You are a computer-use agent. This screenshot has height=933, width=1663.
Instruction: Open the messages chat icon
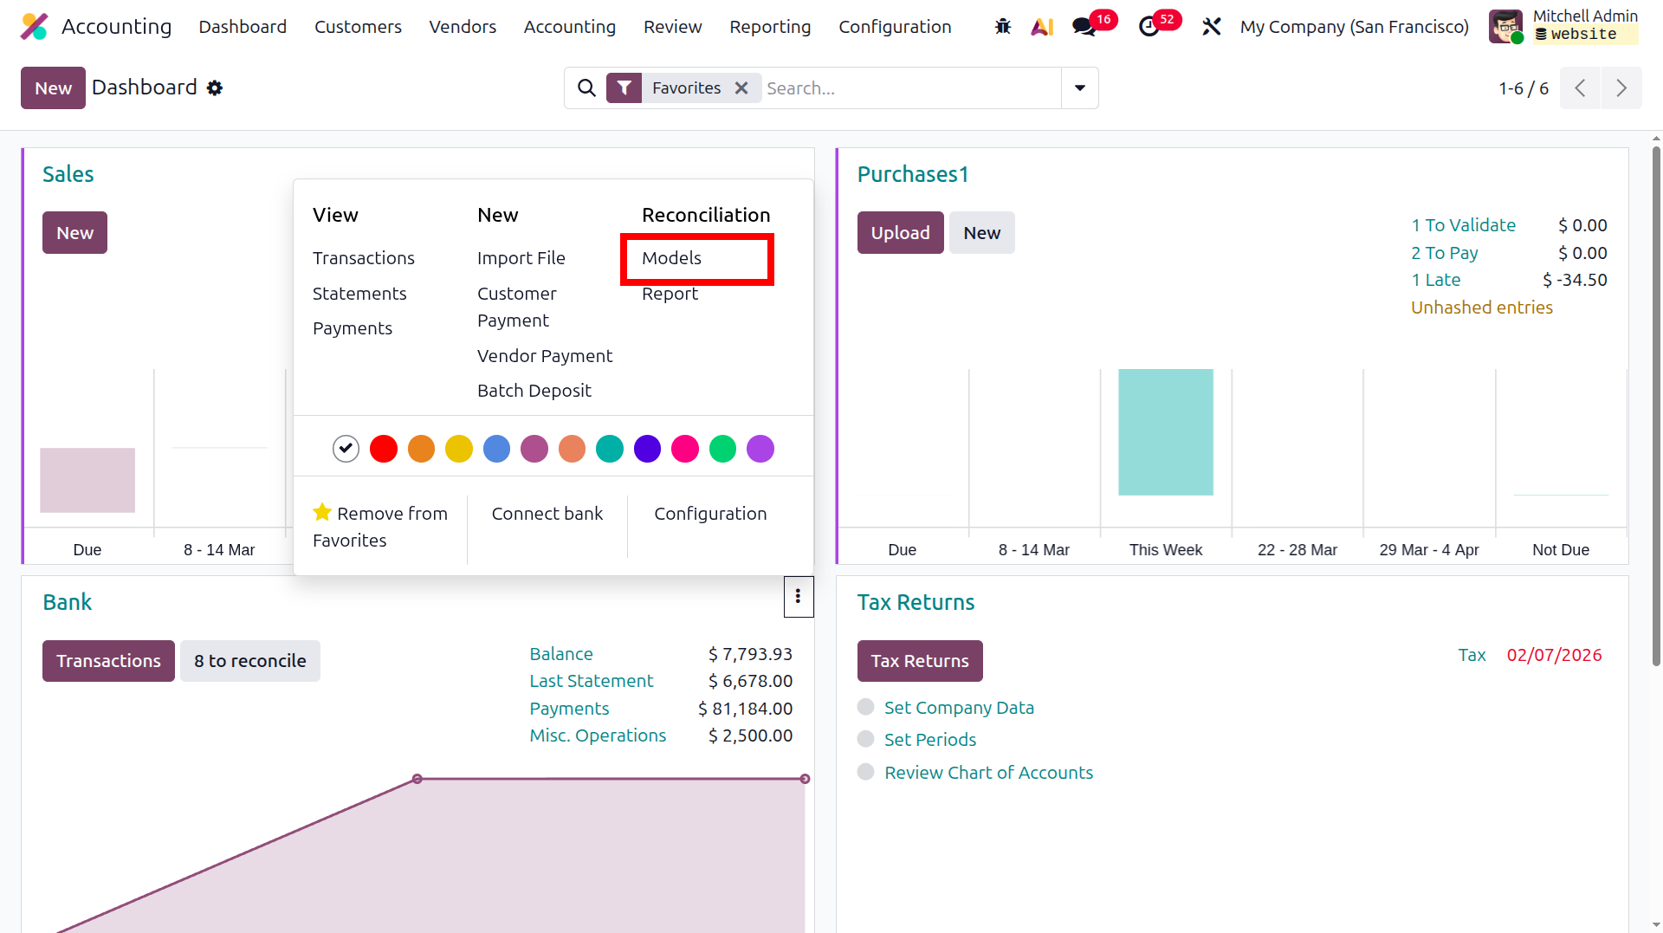pyautogui.click(x=1084, y=27)
